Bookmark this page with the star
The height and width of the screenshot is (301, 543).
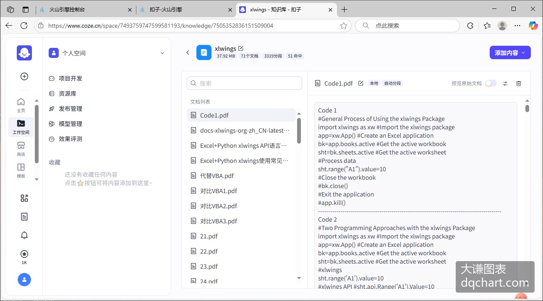[x=344, y=26]
